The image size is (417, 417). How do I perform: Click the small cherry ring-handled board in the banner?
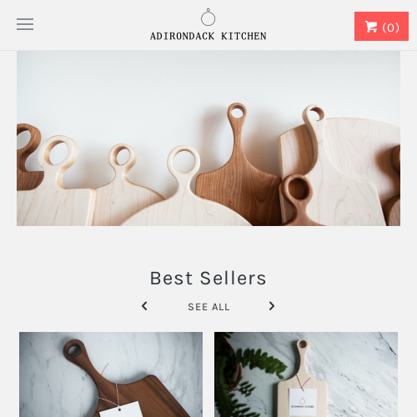298,198
